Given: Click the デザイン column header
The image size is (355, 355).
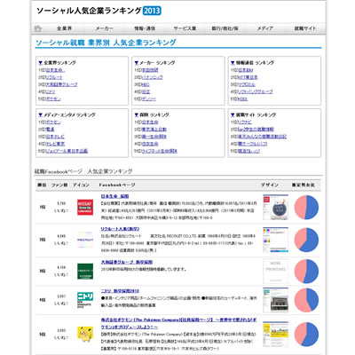Looking at the screenshot, I should pyautogui.click(x=269, y=185).
